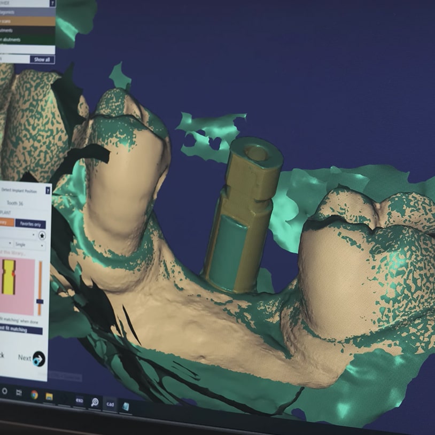
Task: Open File Explorer from the taskbar
Action: 49,396
